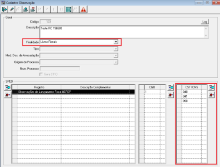Click the Código field showing 123
The image size is (220, 167).
click(x=46, y=22)
